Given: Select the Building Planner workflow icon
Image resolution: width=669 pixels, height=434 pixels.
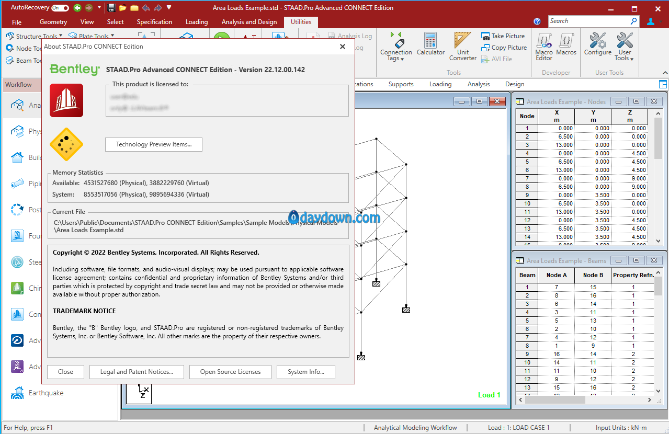Looking at the screenshot, I should [x=18, y=157].
